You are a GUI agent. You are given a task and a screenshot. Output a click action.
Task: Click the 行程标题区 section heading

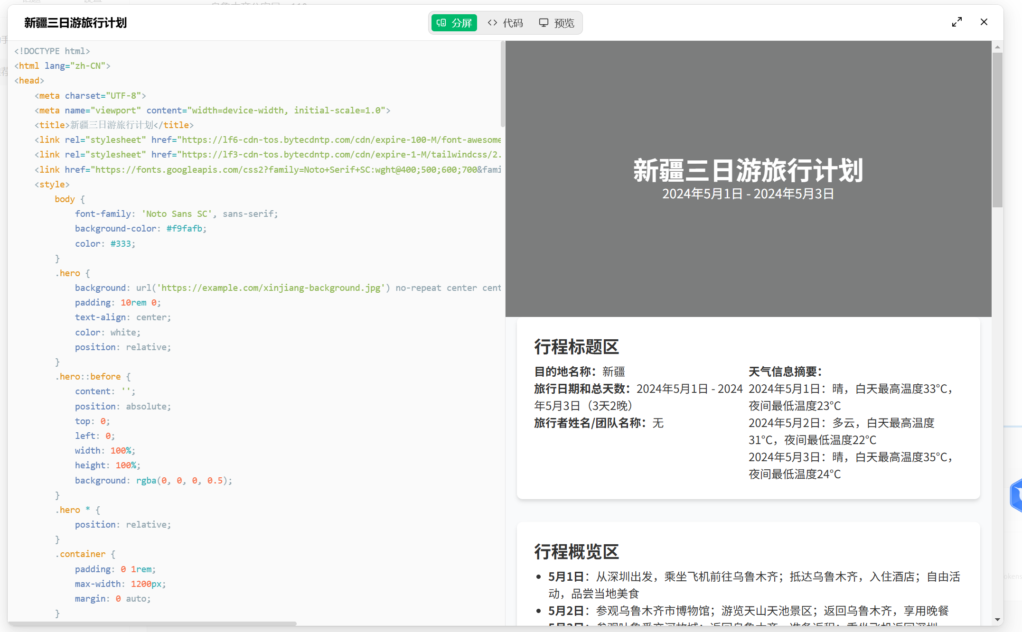[x=577, y=347]
